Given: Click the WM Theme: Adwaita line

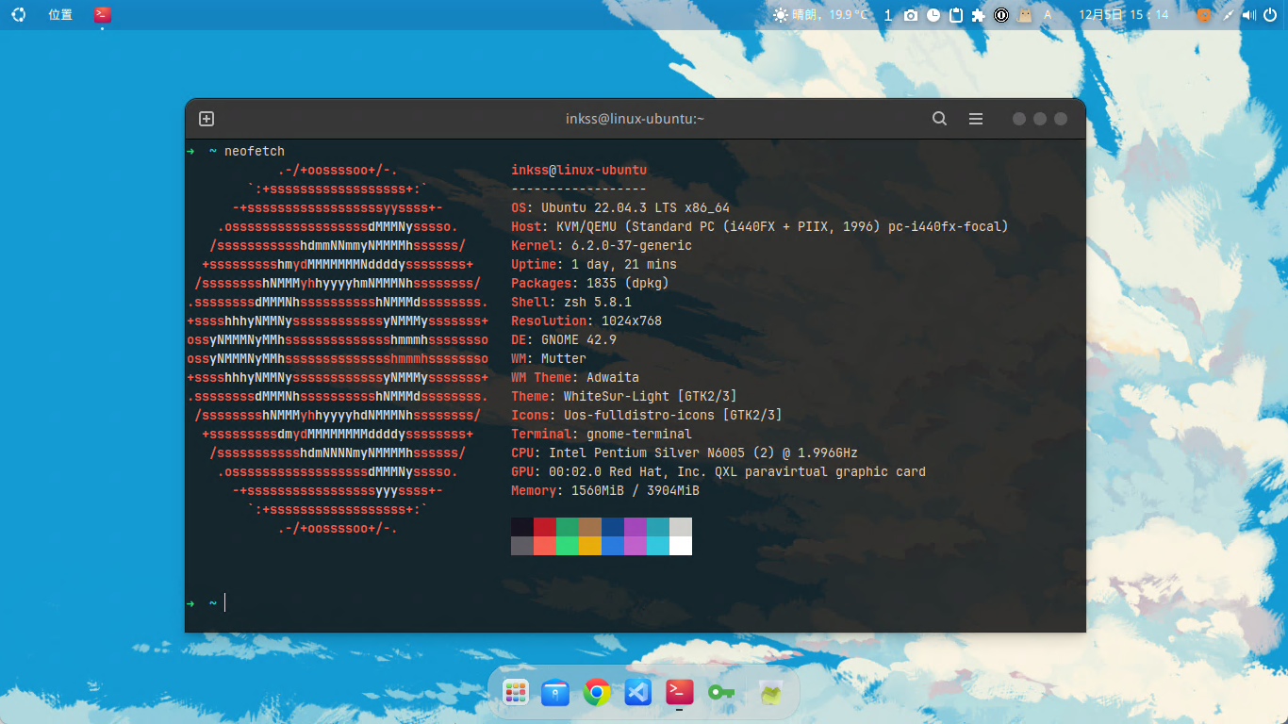Looking at the screenshot, I should coord(575,377).
